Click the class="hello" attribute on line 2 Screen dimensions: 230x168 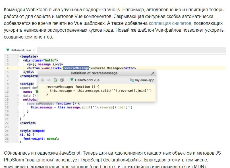(x=44, y=60)
